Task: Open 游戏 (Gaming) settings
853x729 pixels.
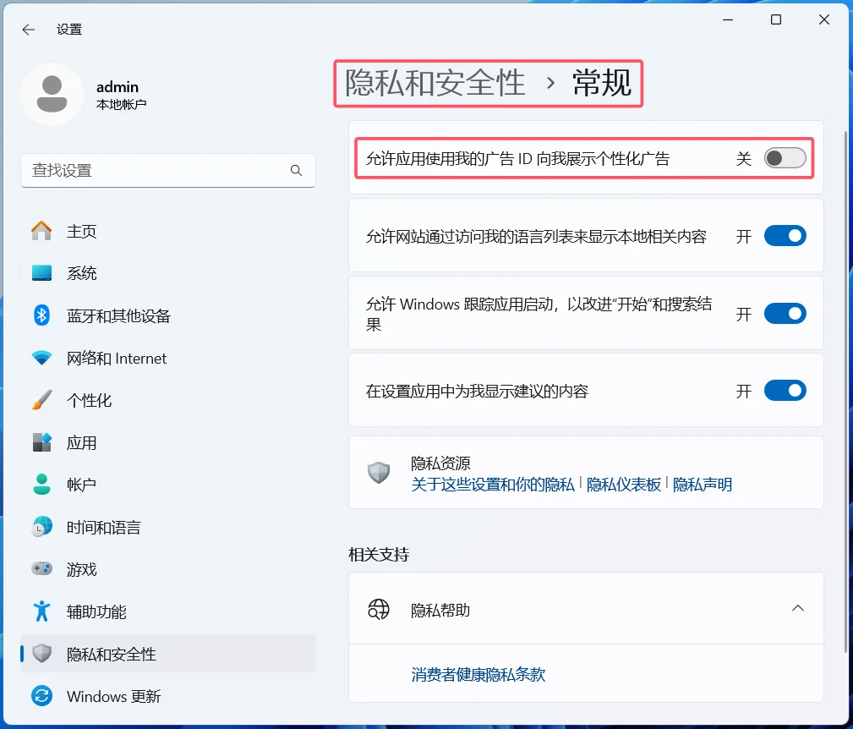Action: [x=81, y=568]
